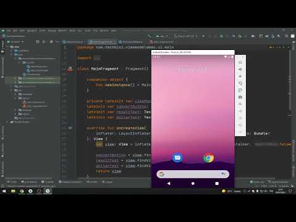296x222 pixels.
Task: Click emulator toolbar back triangle button
Action: point(240,111)
